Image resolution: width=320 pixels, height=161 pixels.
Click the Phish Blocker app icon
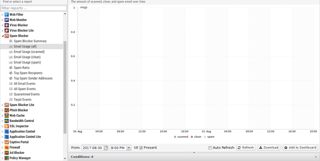coord(6,110)
